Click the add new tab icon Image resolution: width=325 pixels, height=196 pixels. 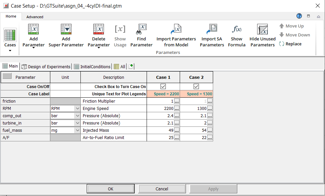[131, 66]
